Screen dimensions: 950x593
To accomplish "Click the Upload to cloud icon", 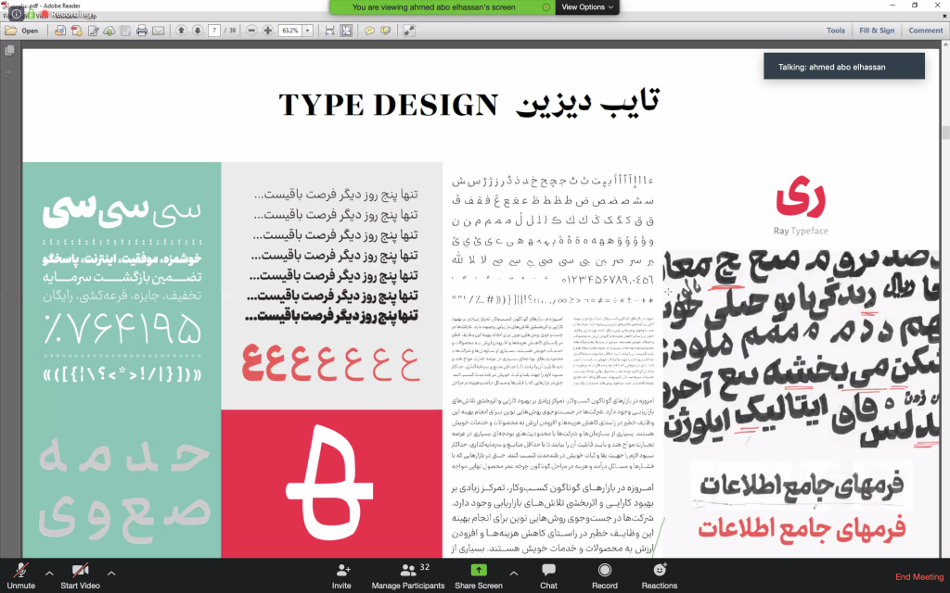I will click(109, 31).
